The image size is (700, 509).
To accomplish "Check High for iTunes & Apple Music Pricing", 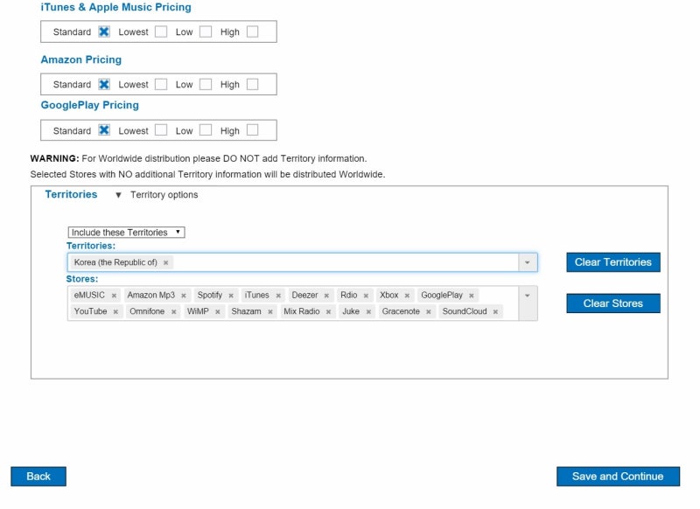I will (252, 31).
